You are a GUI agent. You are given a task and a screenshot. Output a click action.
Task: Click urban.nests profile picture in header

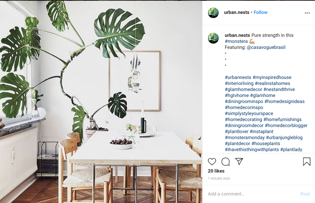tap(213, 13)
